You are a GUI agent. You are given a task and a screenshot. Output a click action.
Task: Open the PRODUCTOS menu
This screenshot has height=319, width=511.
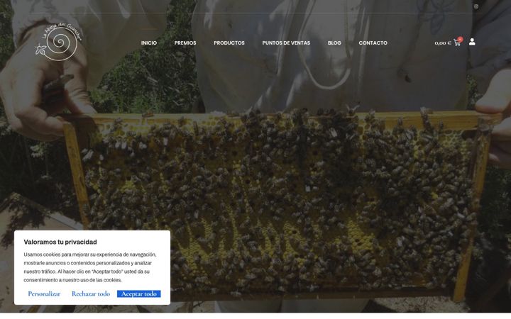229,43
